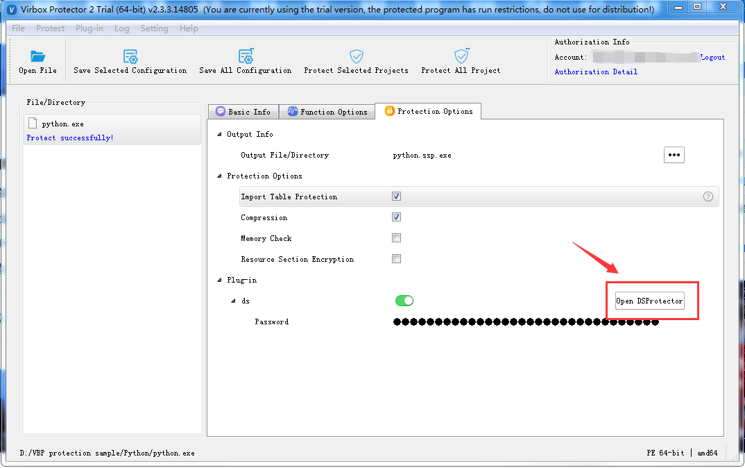Open the Authorization Detail link
The width and height of the screenshot is (745, 468).
point(596,72)
